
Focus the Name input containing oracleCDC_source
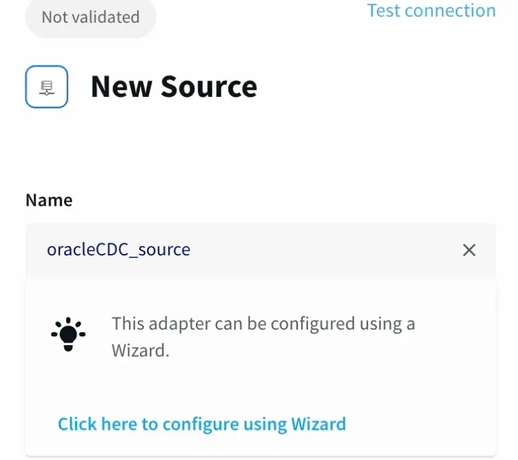point(241,250)
